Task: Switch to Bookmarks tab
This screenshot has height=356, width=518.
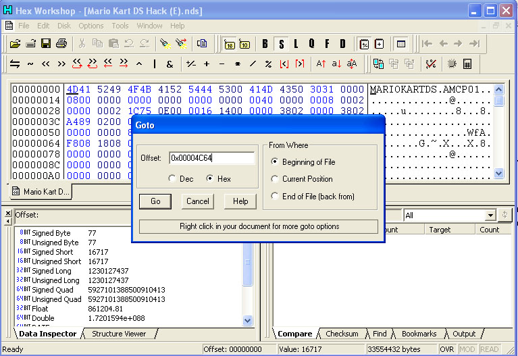Action: click(419, 334)
